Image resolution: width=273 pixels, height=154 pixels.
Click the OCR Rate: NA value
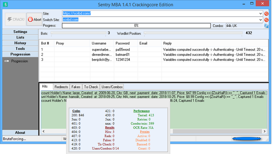point(143,127)
